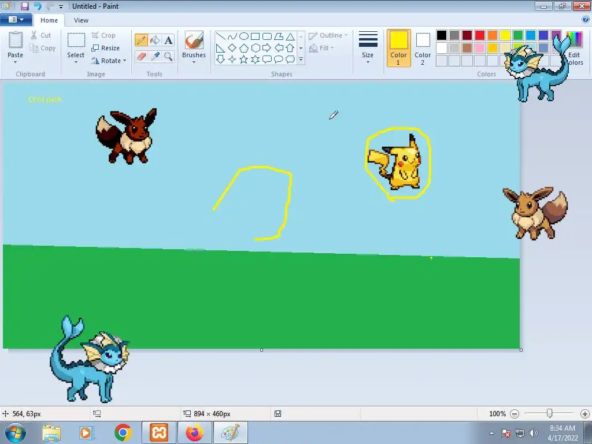Select the Fill with color bucket tool
The width and height of the screenshot is (592, 444).
155,40
